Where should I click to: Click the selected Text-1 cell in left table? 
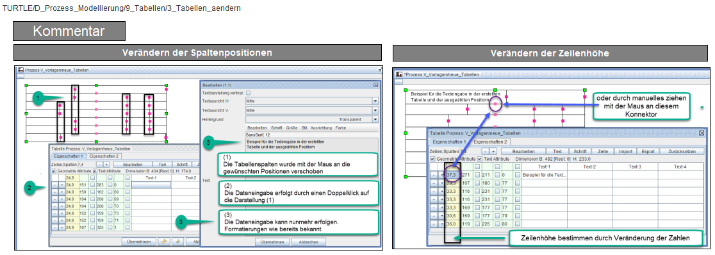[x=151, y=185]
